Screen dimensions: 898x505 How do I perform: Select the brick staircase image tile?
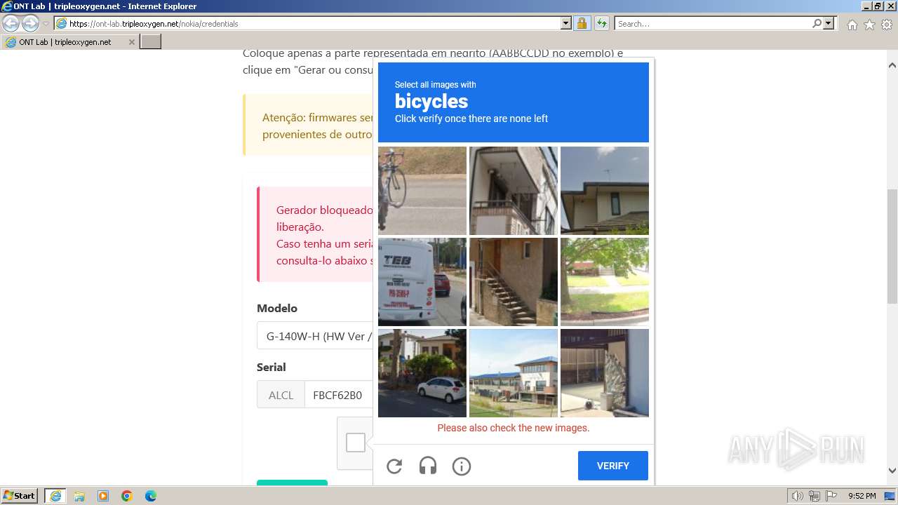tap(514, 282)
